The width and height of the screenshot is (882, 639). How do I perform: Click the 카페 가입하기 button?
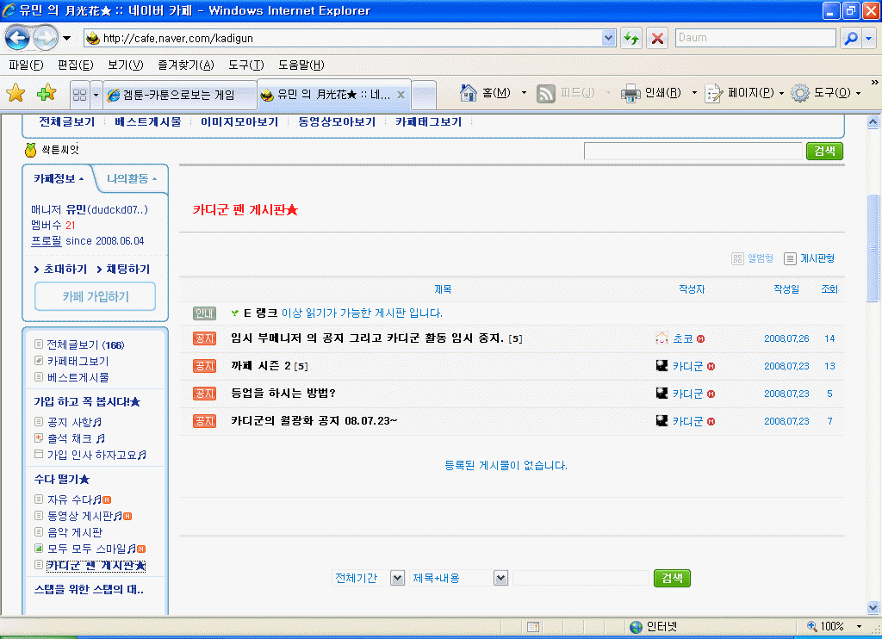click(x=95, y=296)
